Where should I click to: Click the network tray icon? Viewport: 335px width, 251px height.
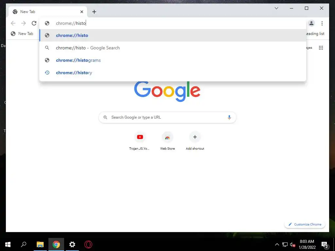point(285,244)
